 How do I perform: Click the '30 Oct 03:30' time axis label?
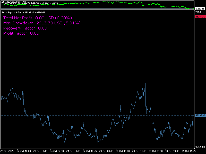click(156, 151)
